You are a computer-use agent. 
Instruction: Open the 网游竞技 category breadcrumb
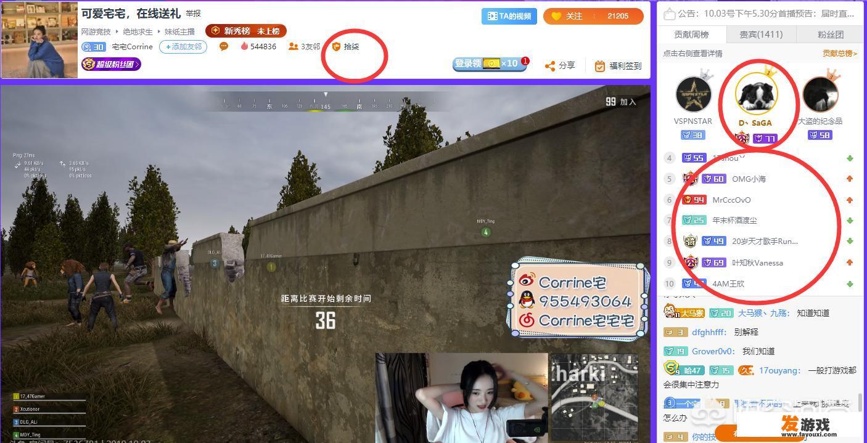[x=96, y=31]
